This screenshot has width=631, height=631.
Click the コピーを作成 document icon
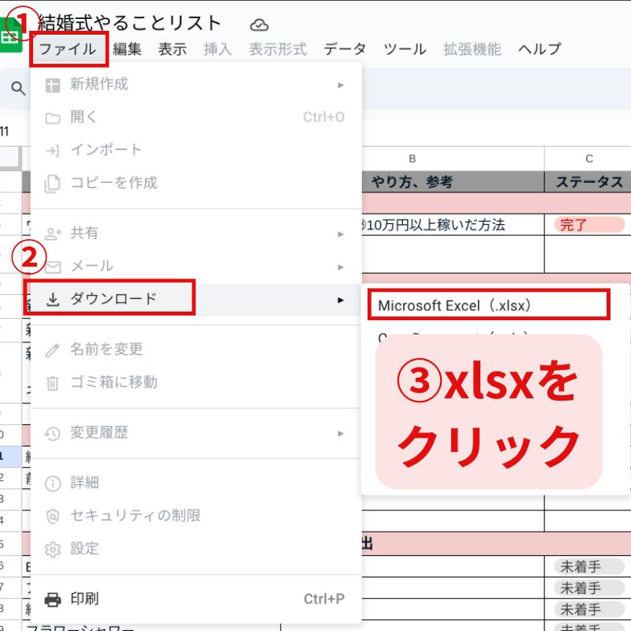point(52,184)
